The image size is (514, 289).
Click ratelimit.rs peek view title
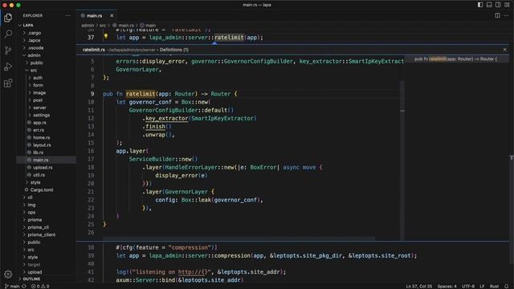click(94, 50)
